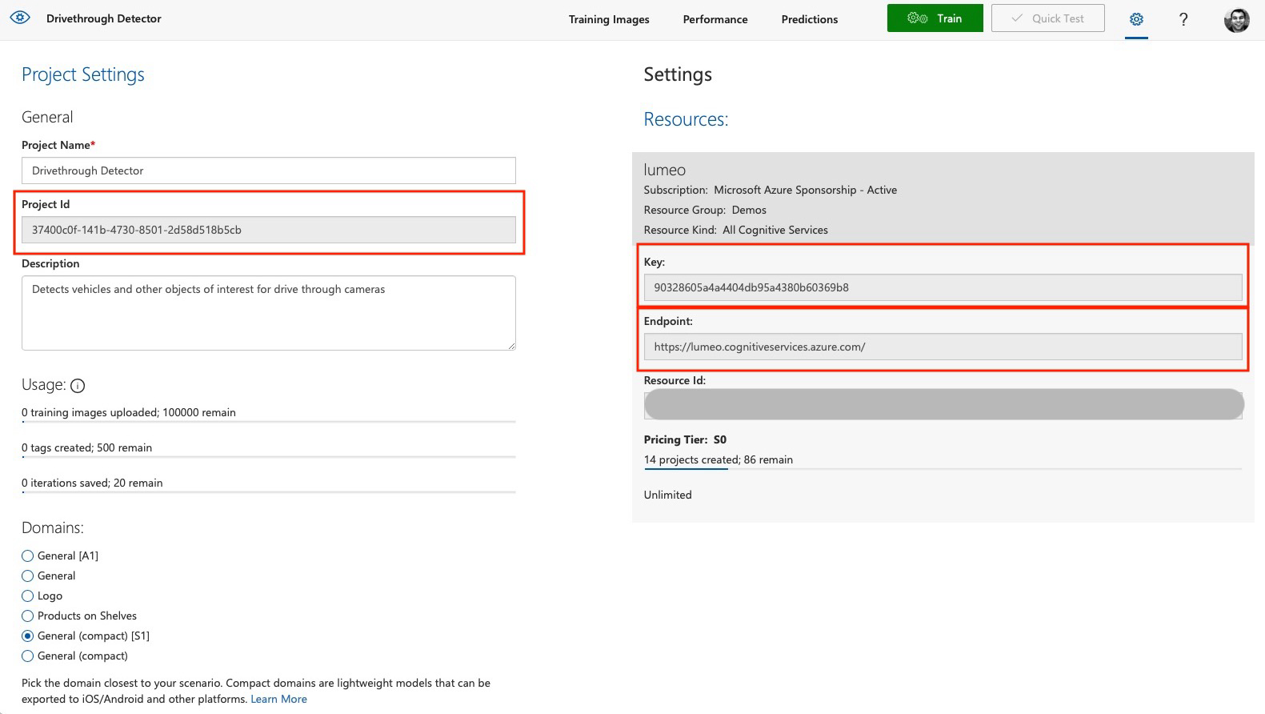The height and width of the screenshot is (714, 1265).
Task: Open user profile avatar
Action: tap(1236, 19)
